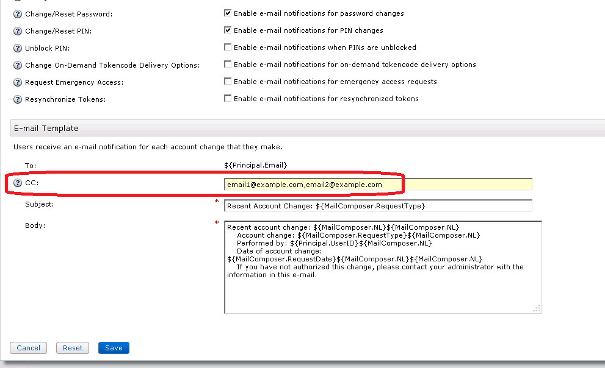Open help for Resynchronize Tokens setting

pyautogui.click(x=17, y=99)
